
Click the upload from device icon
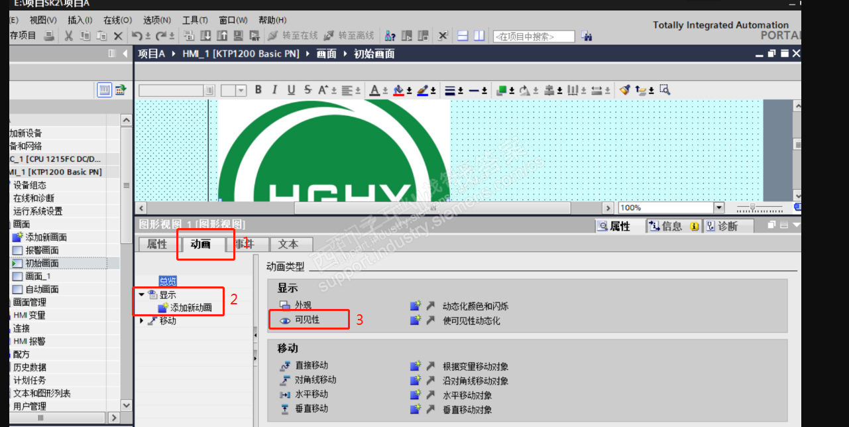click(222, 36)
